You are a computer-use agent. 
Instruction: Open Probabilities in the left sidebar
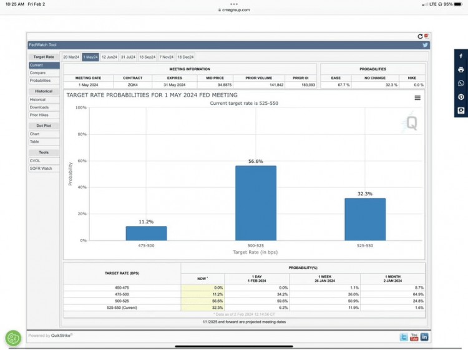(x=40, y=80)
